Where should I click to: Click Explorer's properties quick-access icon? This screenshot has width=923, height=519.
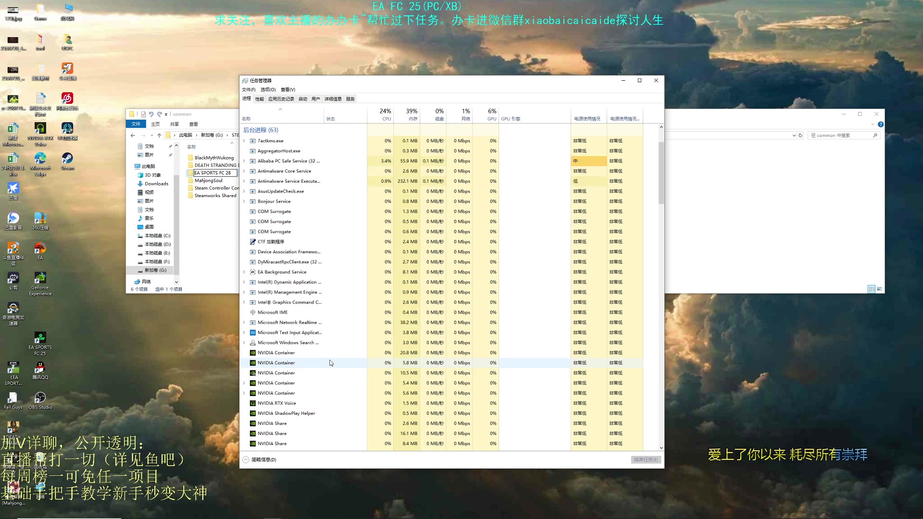[143, 114]
